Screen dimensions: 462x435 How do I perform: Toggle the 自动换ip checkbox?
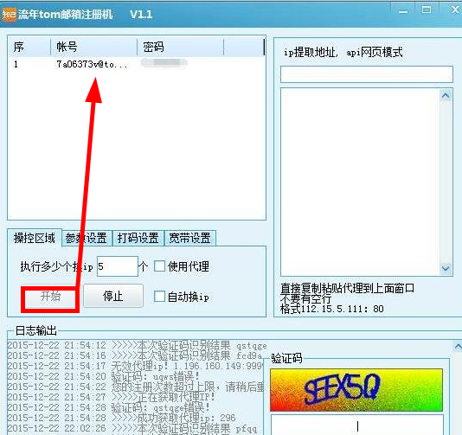click(x=159, y=297)
